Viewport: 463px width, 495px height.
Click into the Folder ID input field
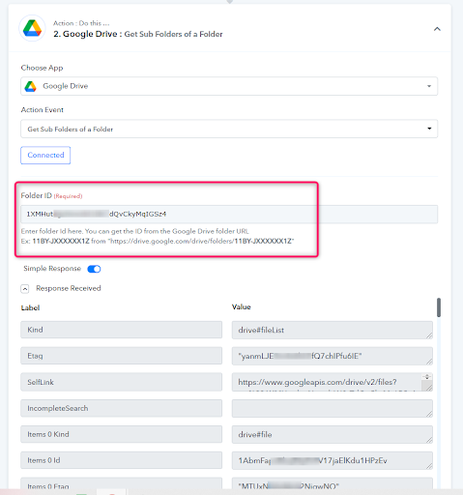(229, 214)
